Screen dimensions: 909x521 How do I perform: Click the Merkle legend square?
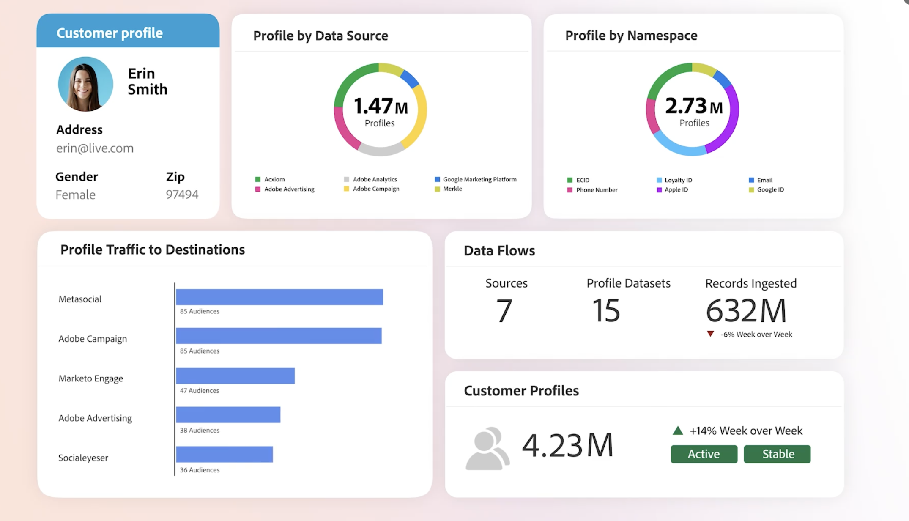[437, 189]
